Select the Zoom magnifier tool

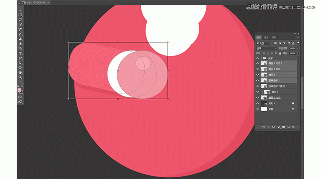20,77
